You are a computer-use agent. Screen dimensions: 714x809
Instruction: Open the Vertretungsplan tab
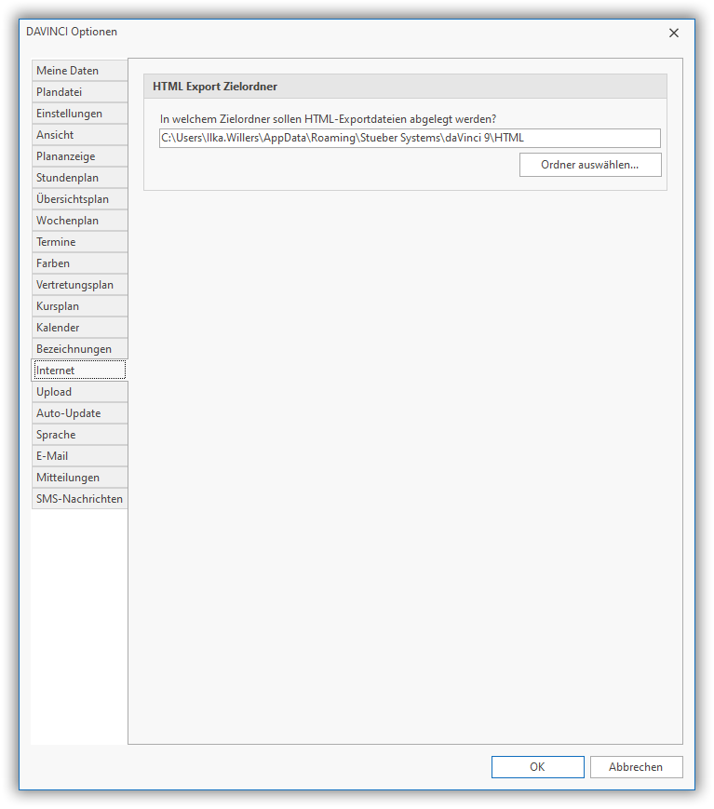(79, 285)
